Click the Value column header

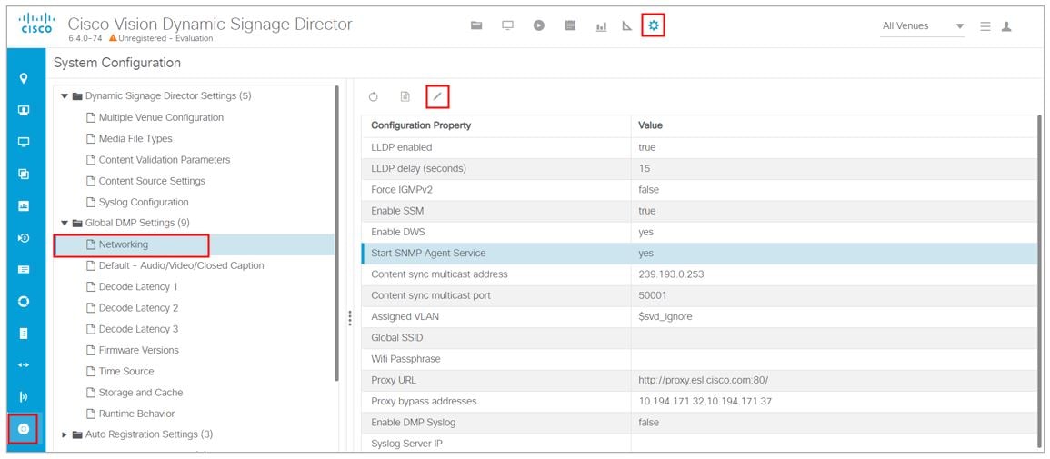(x=834, y=125)
